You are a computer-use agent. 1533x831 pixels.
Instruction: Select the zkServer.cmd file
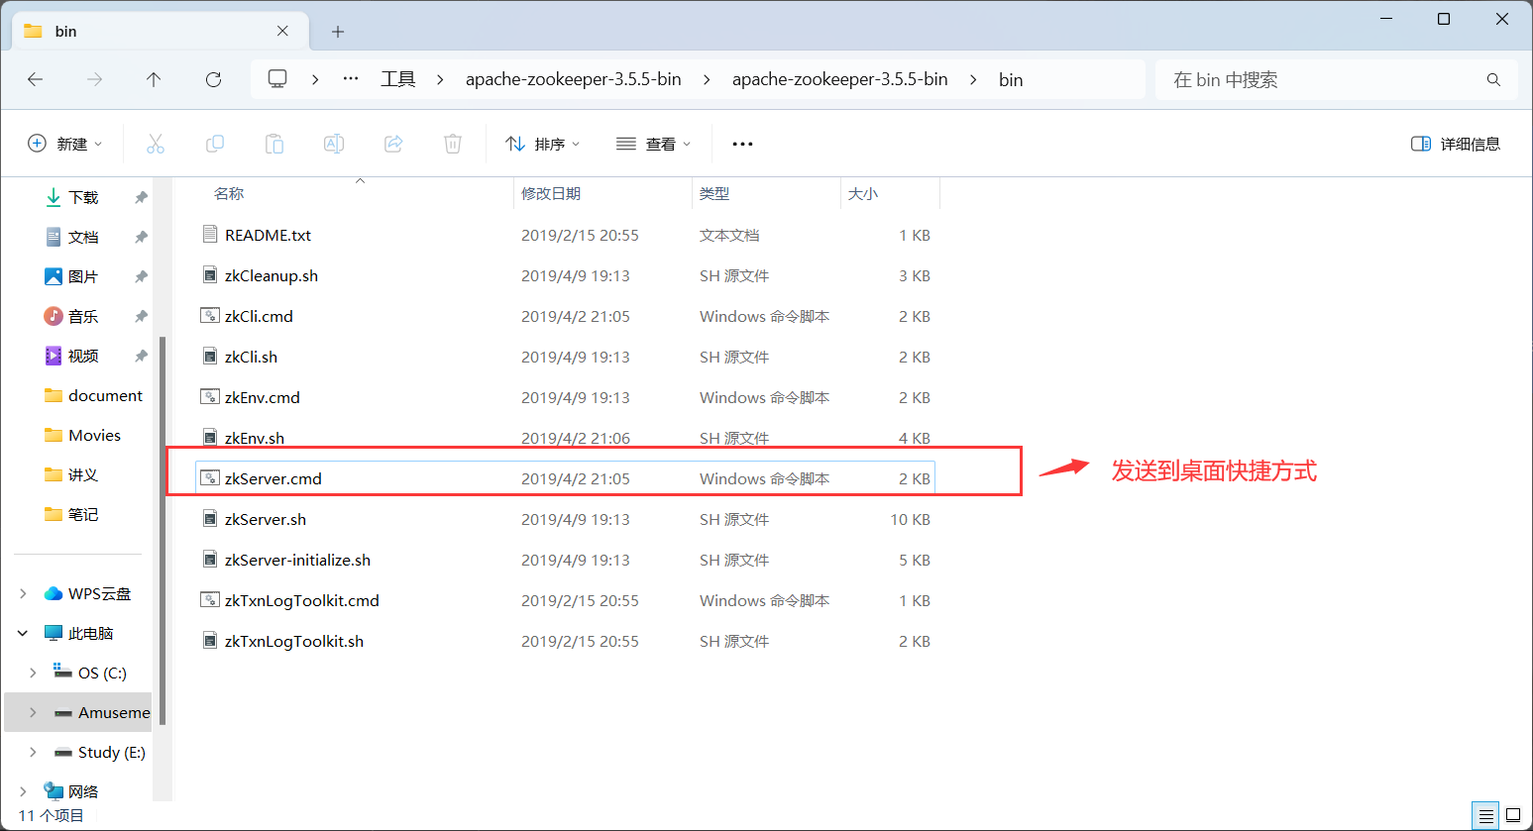point(565,478)
